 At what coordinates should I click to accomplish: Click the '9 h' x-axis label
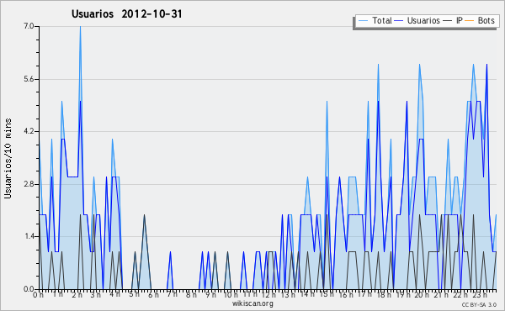(x=210, y=295)
